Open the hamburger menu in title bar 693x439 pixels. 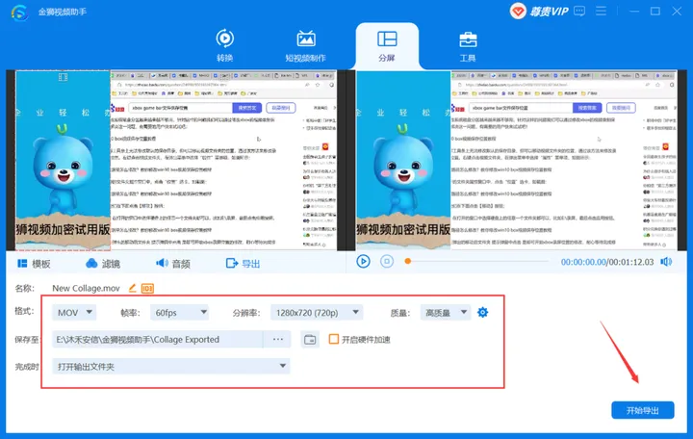[x=601, y=11]
